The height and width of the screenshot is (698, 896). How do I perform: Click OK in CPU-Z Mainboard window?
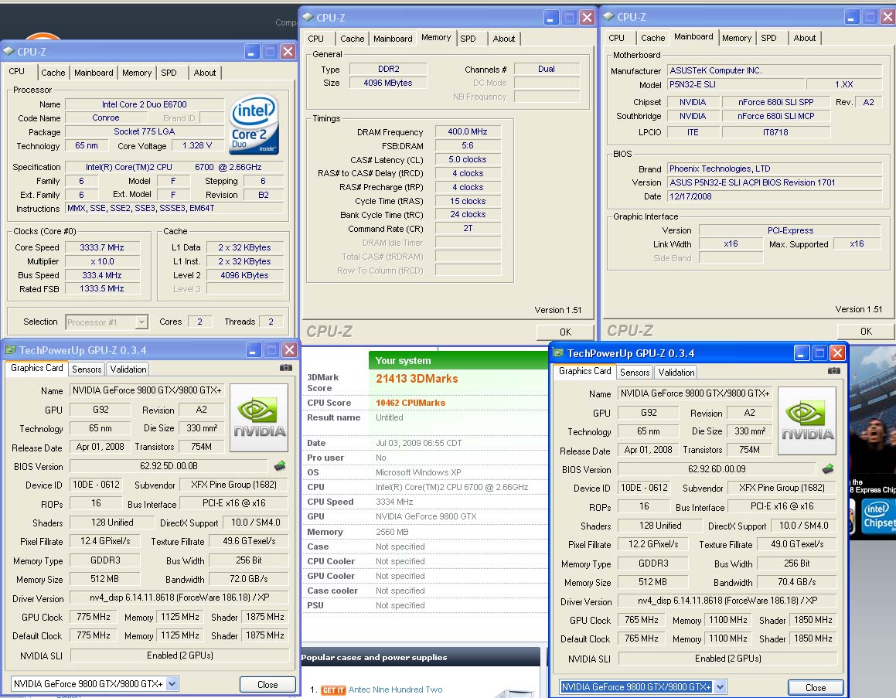coord(866,332)
